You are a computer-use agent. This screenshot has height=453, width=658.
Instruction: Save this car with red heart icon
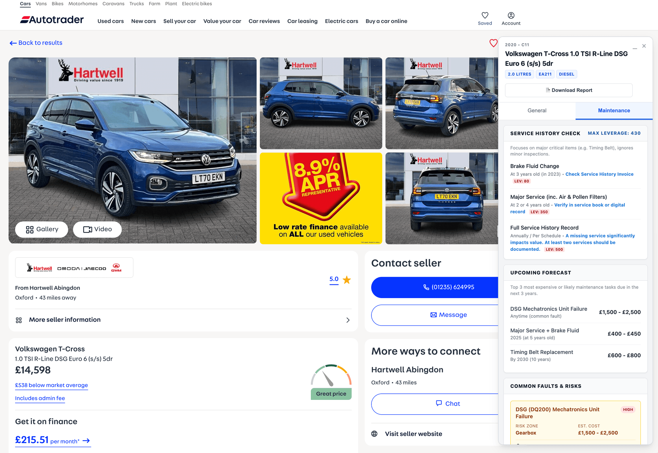[x=493, y=43]
